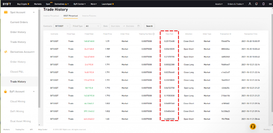
Task: Open the Filled Type dropdown
Action: tap(93, 26)
